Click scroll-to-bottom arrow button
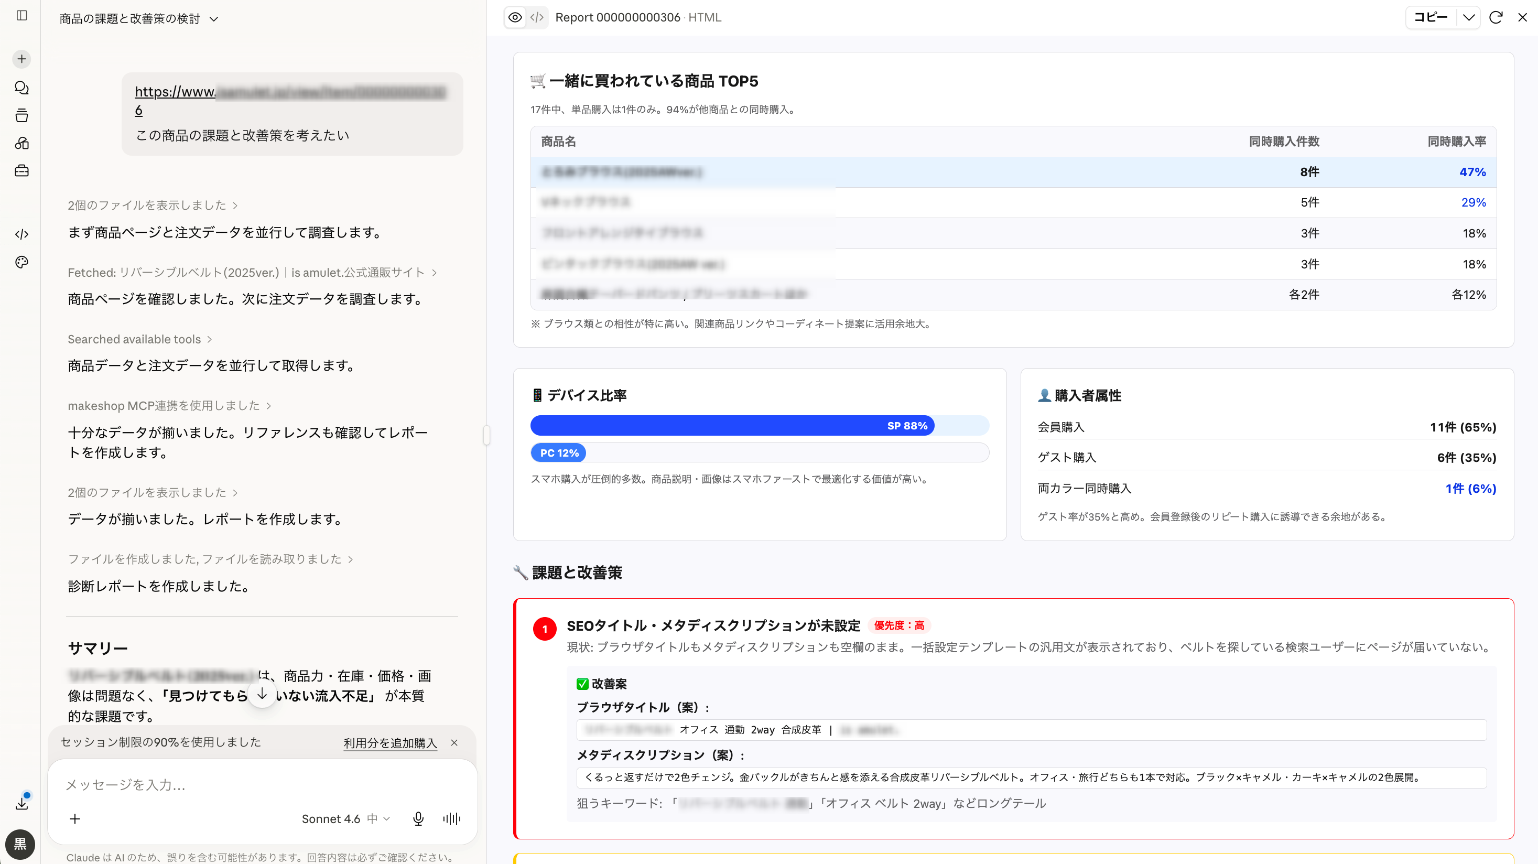This screenshot has width=1538, height=864. click(262, 694)
